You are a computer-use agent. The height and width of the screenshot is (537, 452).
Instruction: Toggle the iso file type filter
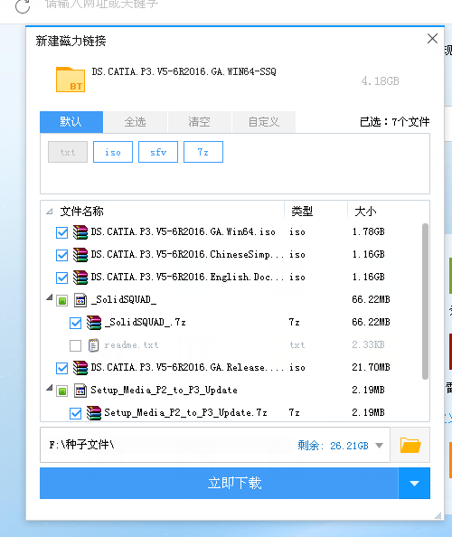113,152
